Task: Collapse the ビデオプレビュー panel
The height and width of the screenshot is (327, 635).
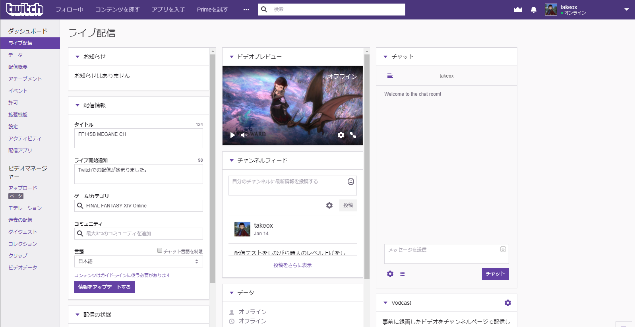Action: [232, 57]
